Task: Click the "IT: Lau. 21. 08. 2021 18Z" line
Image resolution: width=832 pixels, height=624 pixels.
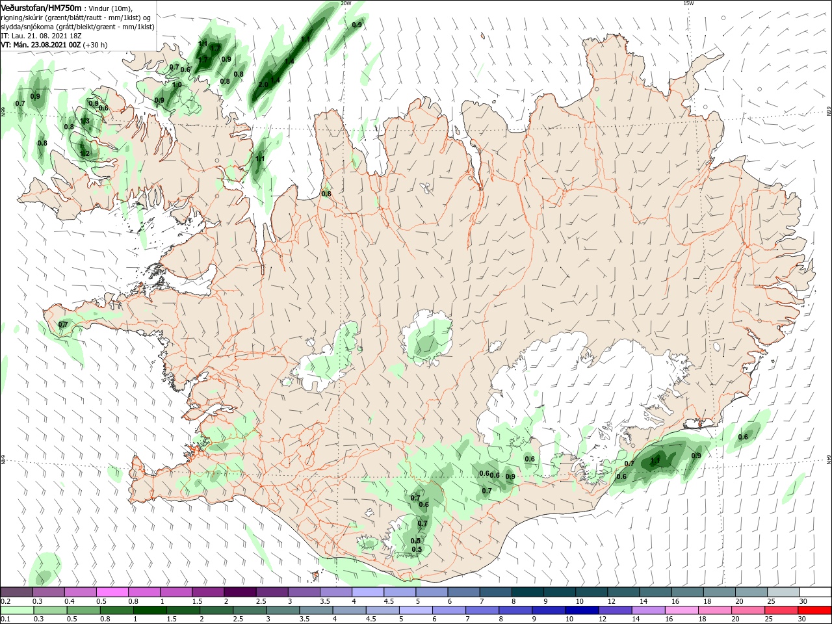Action: point(41,36)
